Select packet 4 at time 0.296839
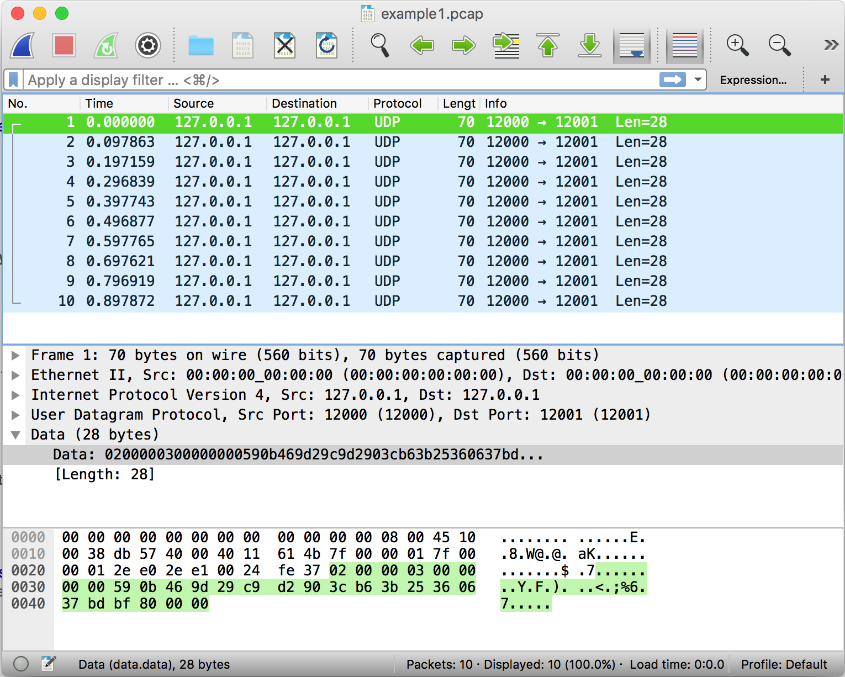The width and height of the screenshot is (845, 677). [423, 182]
